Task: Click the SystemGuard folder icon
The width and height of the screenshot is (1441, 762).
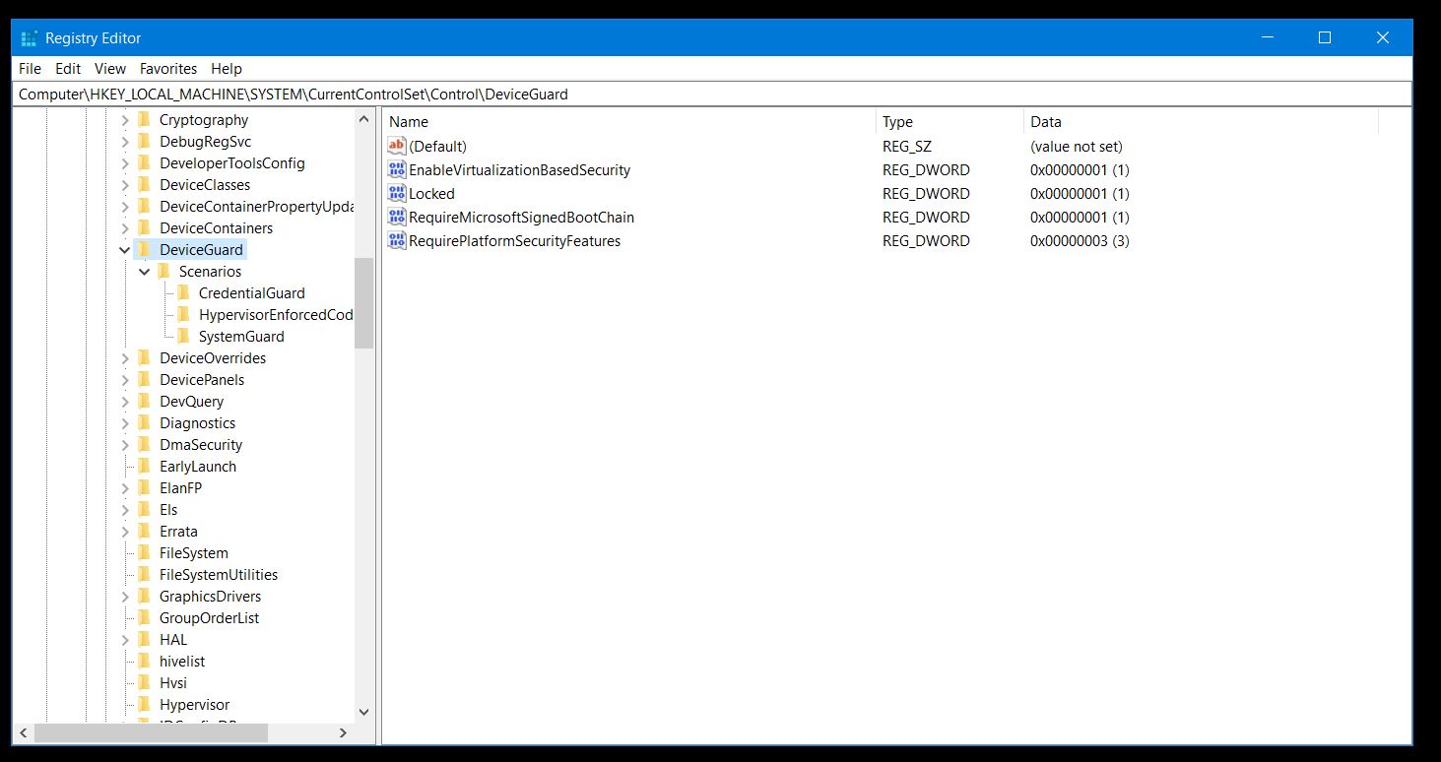Action: point(183,336)
